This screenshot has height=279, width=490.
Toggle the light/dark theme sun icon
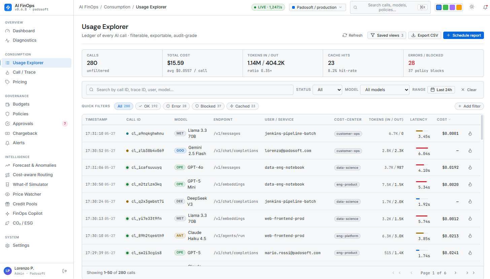(472, 7)
